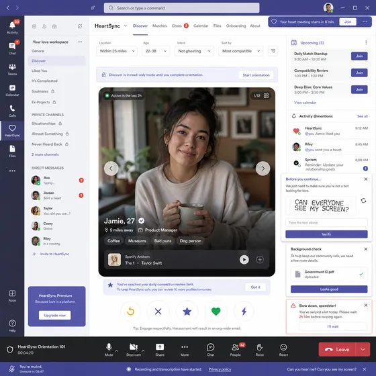Click Upgrade now for Premium
The height and width of the screenshot is (376, 376).
tap(54, 315)
